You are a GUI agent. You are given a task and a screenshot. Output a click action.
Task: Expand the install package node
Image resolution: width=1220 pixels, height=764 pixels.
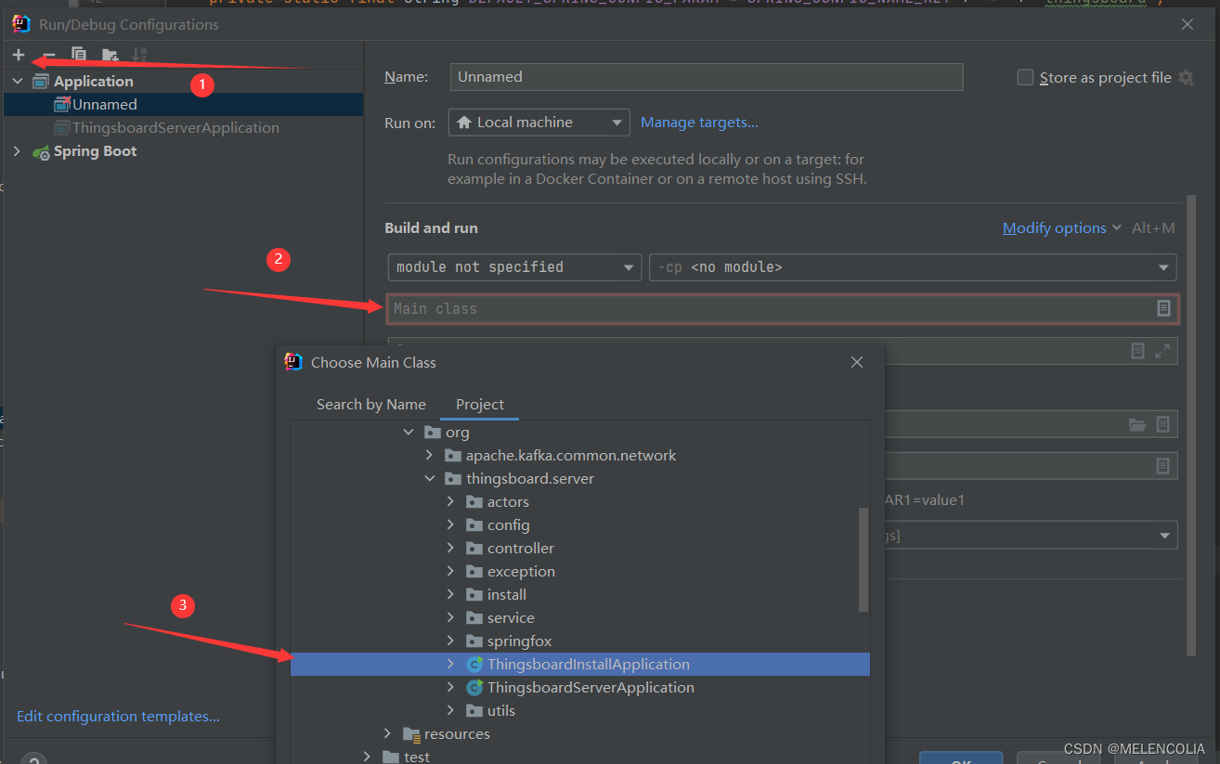[x=450, y=595]
